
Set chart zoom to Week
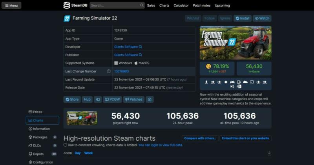[x=88, y=153]
